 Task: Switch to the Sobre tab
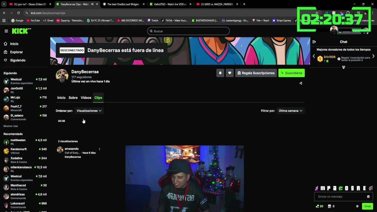coord(73,98)
